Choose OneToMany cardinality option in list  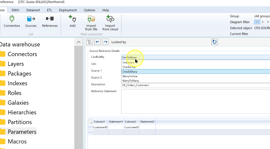click(x=196, y=72)
